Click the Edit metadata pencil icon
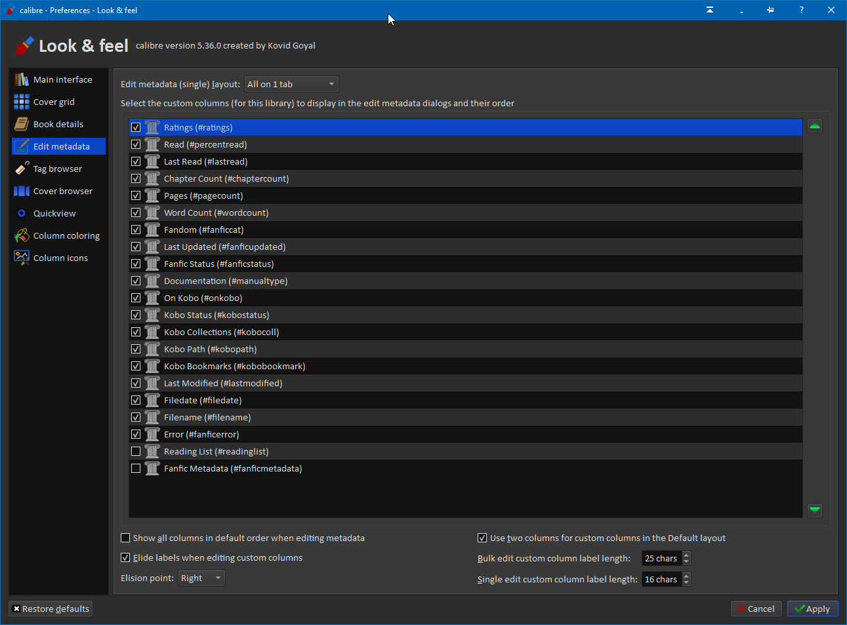The image size is (847, 625). (x=22, y=146)
